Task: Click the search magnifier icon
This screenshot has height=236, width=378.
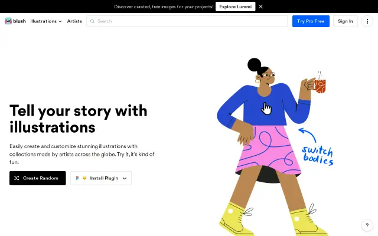Action: 92,21
